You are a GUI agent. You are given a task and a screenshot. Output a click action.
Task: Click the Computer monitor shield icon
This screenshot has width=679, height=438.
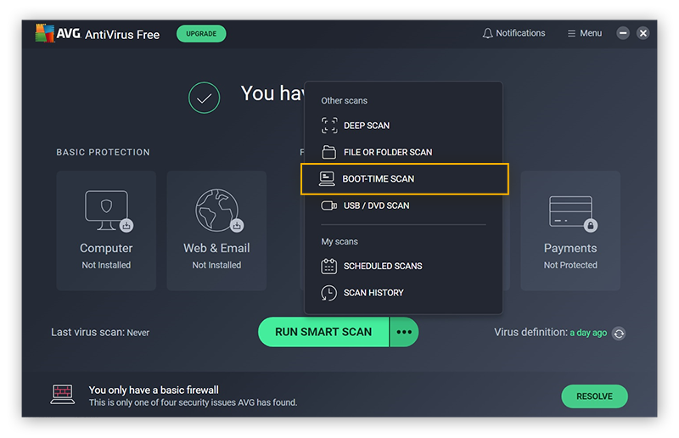107,211
